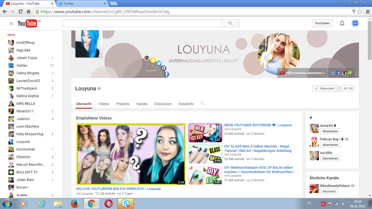The image size is (372, 209).
Task: Click the GLASS NAILS video thumbnail
Action: coord(205,155)
